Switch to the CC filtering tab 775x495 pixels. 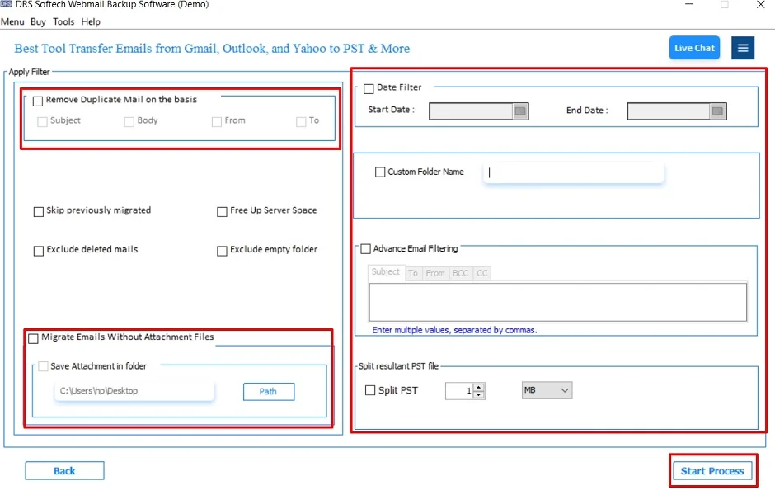[481, 273]
